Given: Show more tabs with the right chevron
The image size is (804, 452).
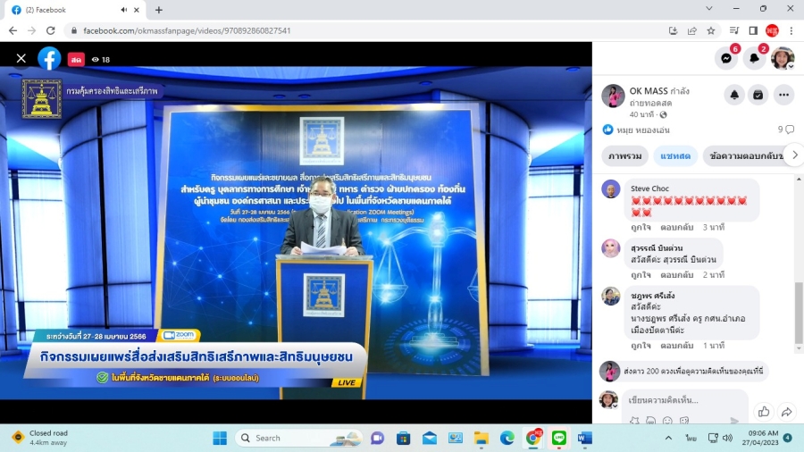Looking at the screenshot, I should (x=794, y=155).
